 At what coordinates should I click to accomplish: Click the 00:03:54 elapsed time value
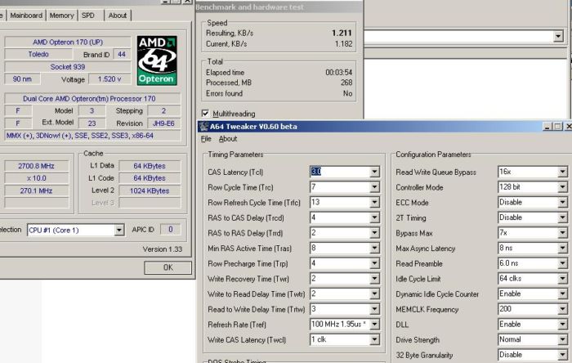[x=339, y=73]
